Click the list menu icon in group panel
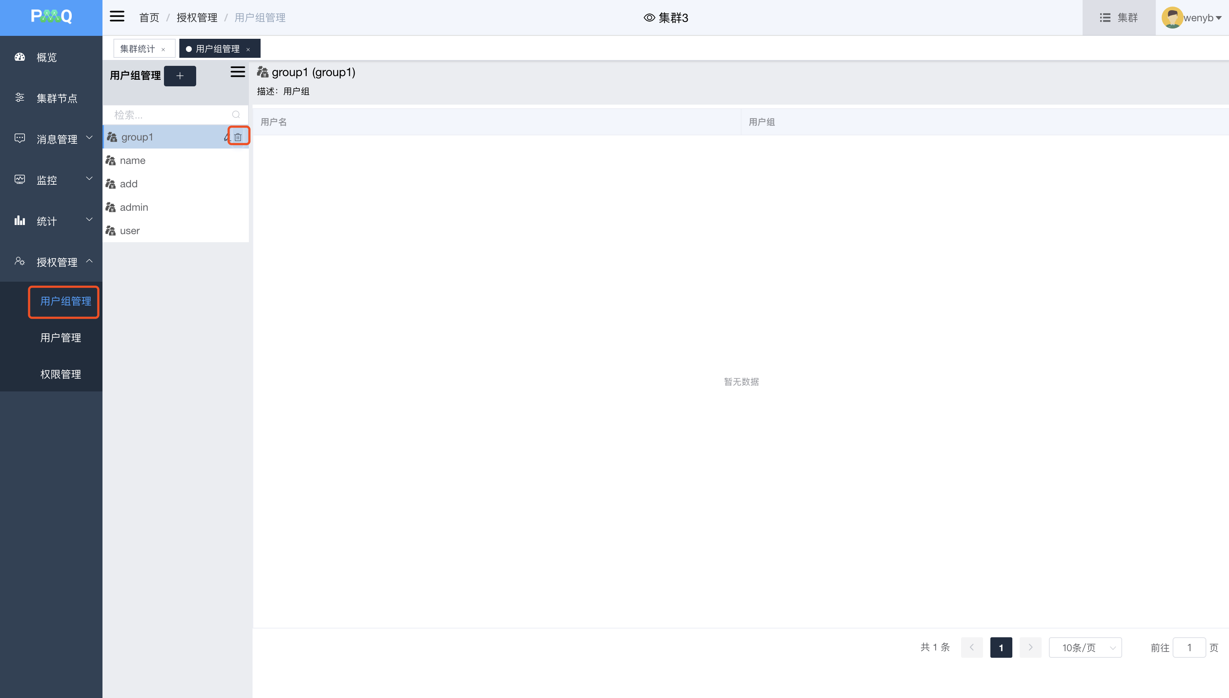Viewport: 1229px width, 698px height. click(238, 72)
